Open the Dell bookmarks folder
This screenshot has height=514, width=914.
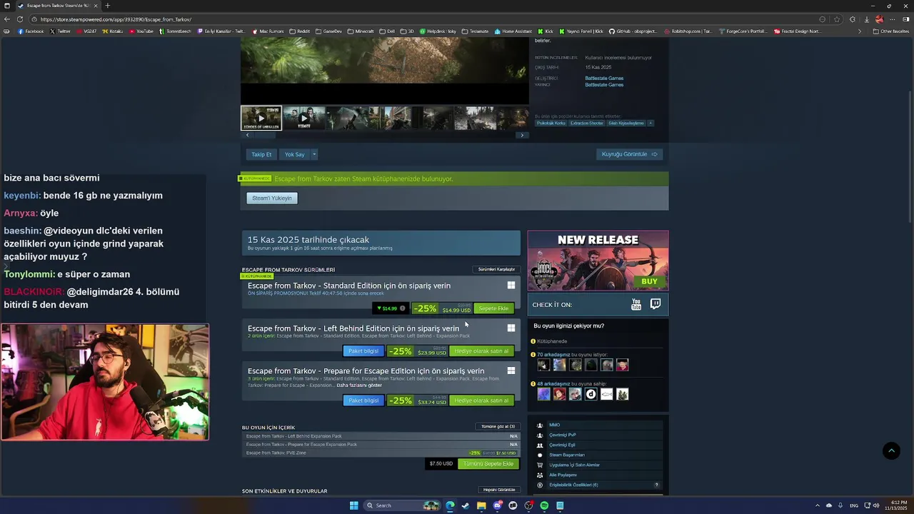coord(387,31)
